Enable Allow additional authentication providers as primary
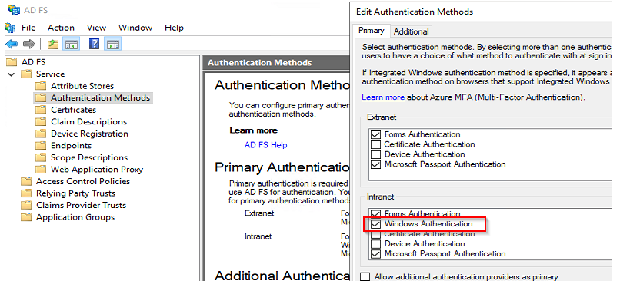 (365, 277)
